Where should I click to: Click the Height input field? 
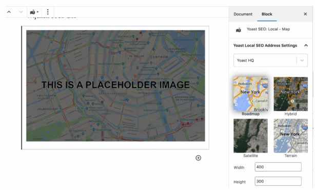[x=278, y=181]
